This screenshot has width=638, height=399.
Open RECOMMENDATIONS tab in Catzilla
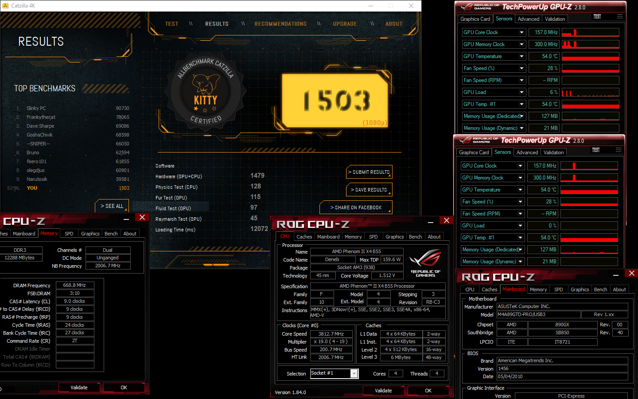pos(280,24)
